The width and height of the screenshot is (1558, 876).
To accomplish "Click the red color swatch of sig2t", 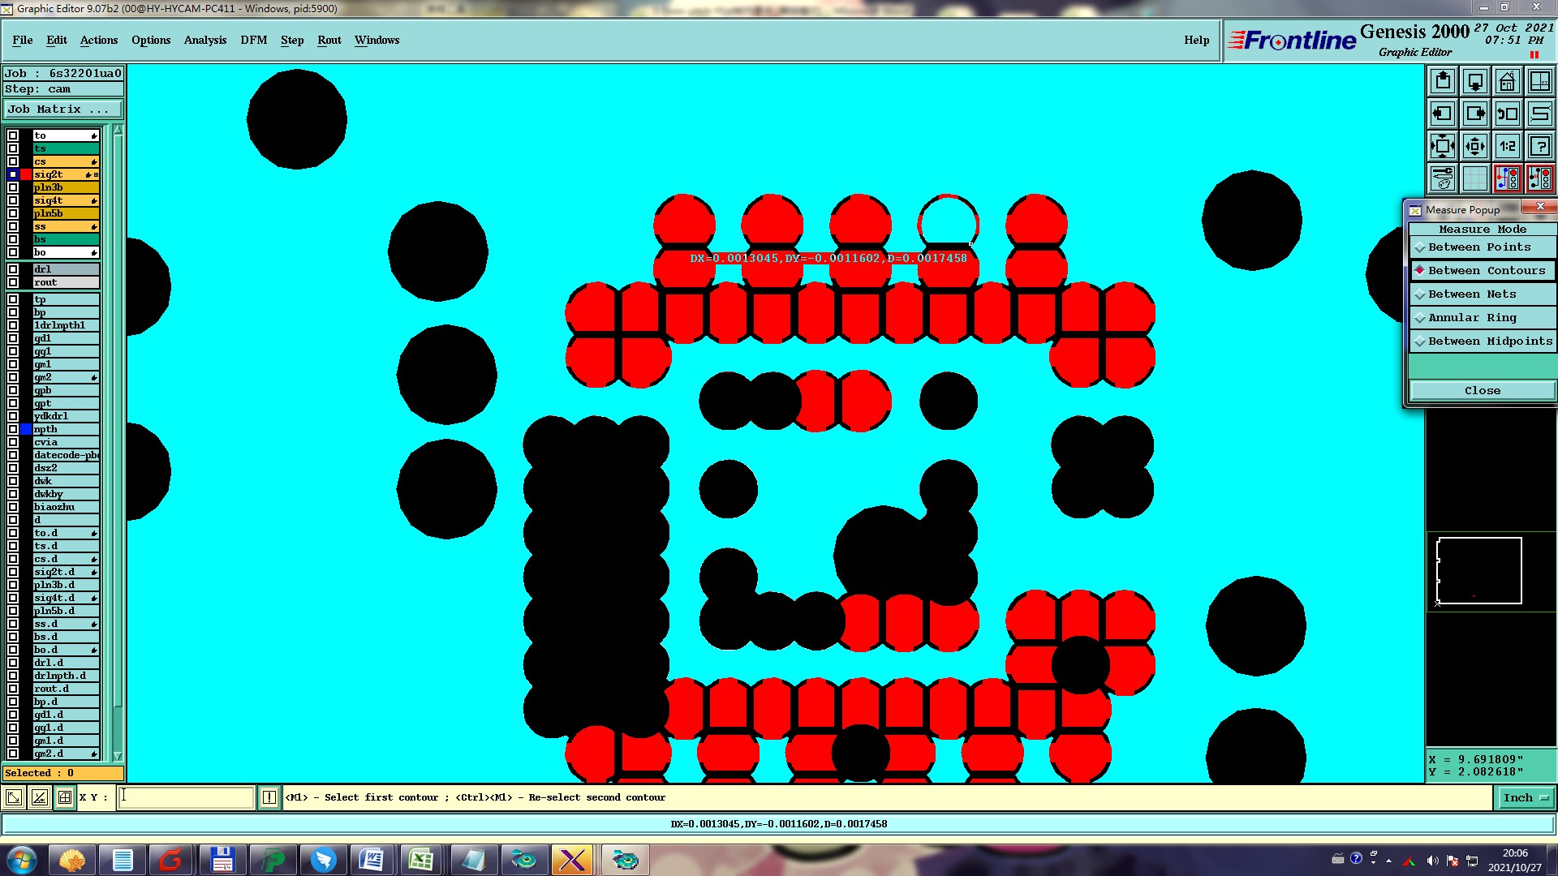I will coord(26,174).
